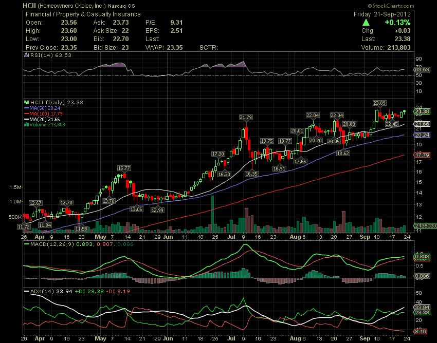Click the 23.89 high price label

click(x=379, y=103)
